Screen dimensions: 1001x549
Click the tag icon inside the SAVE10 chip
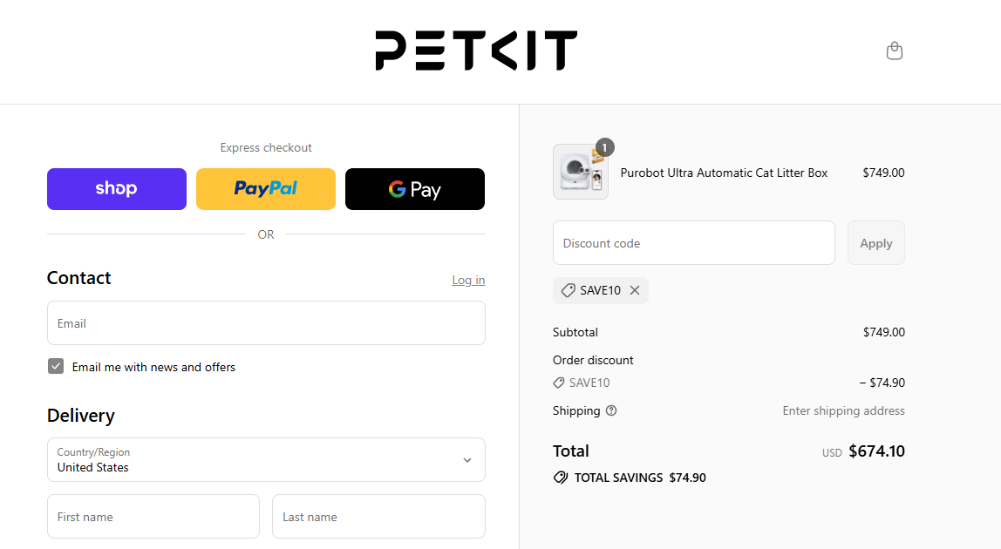coord(569,289)
